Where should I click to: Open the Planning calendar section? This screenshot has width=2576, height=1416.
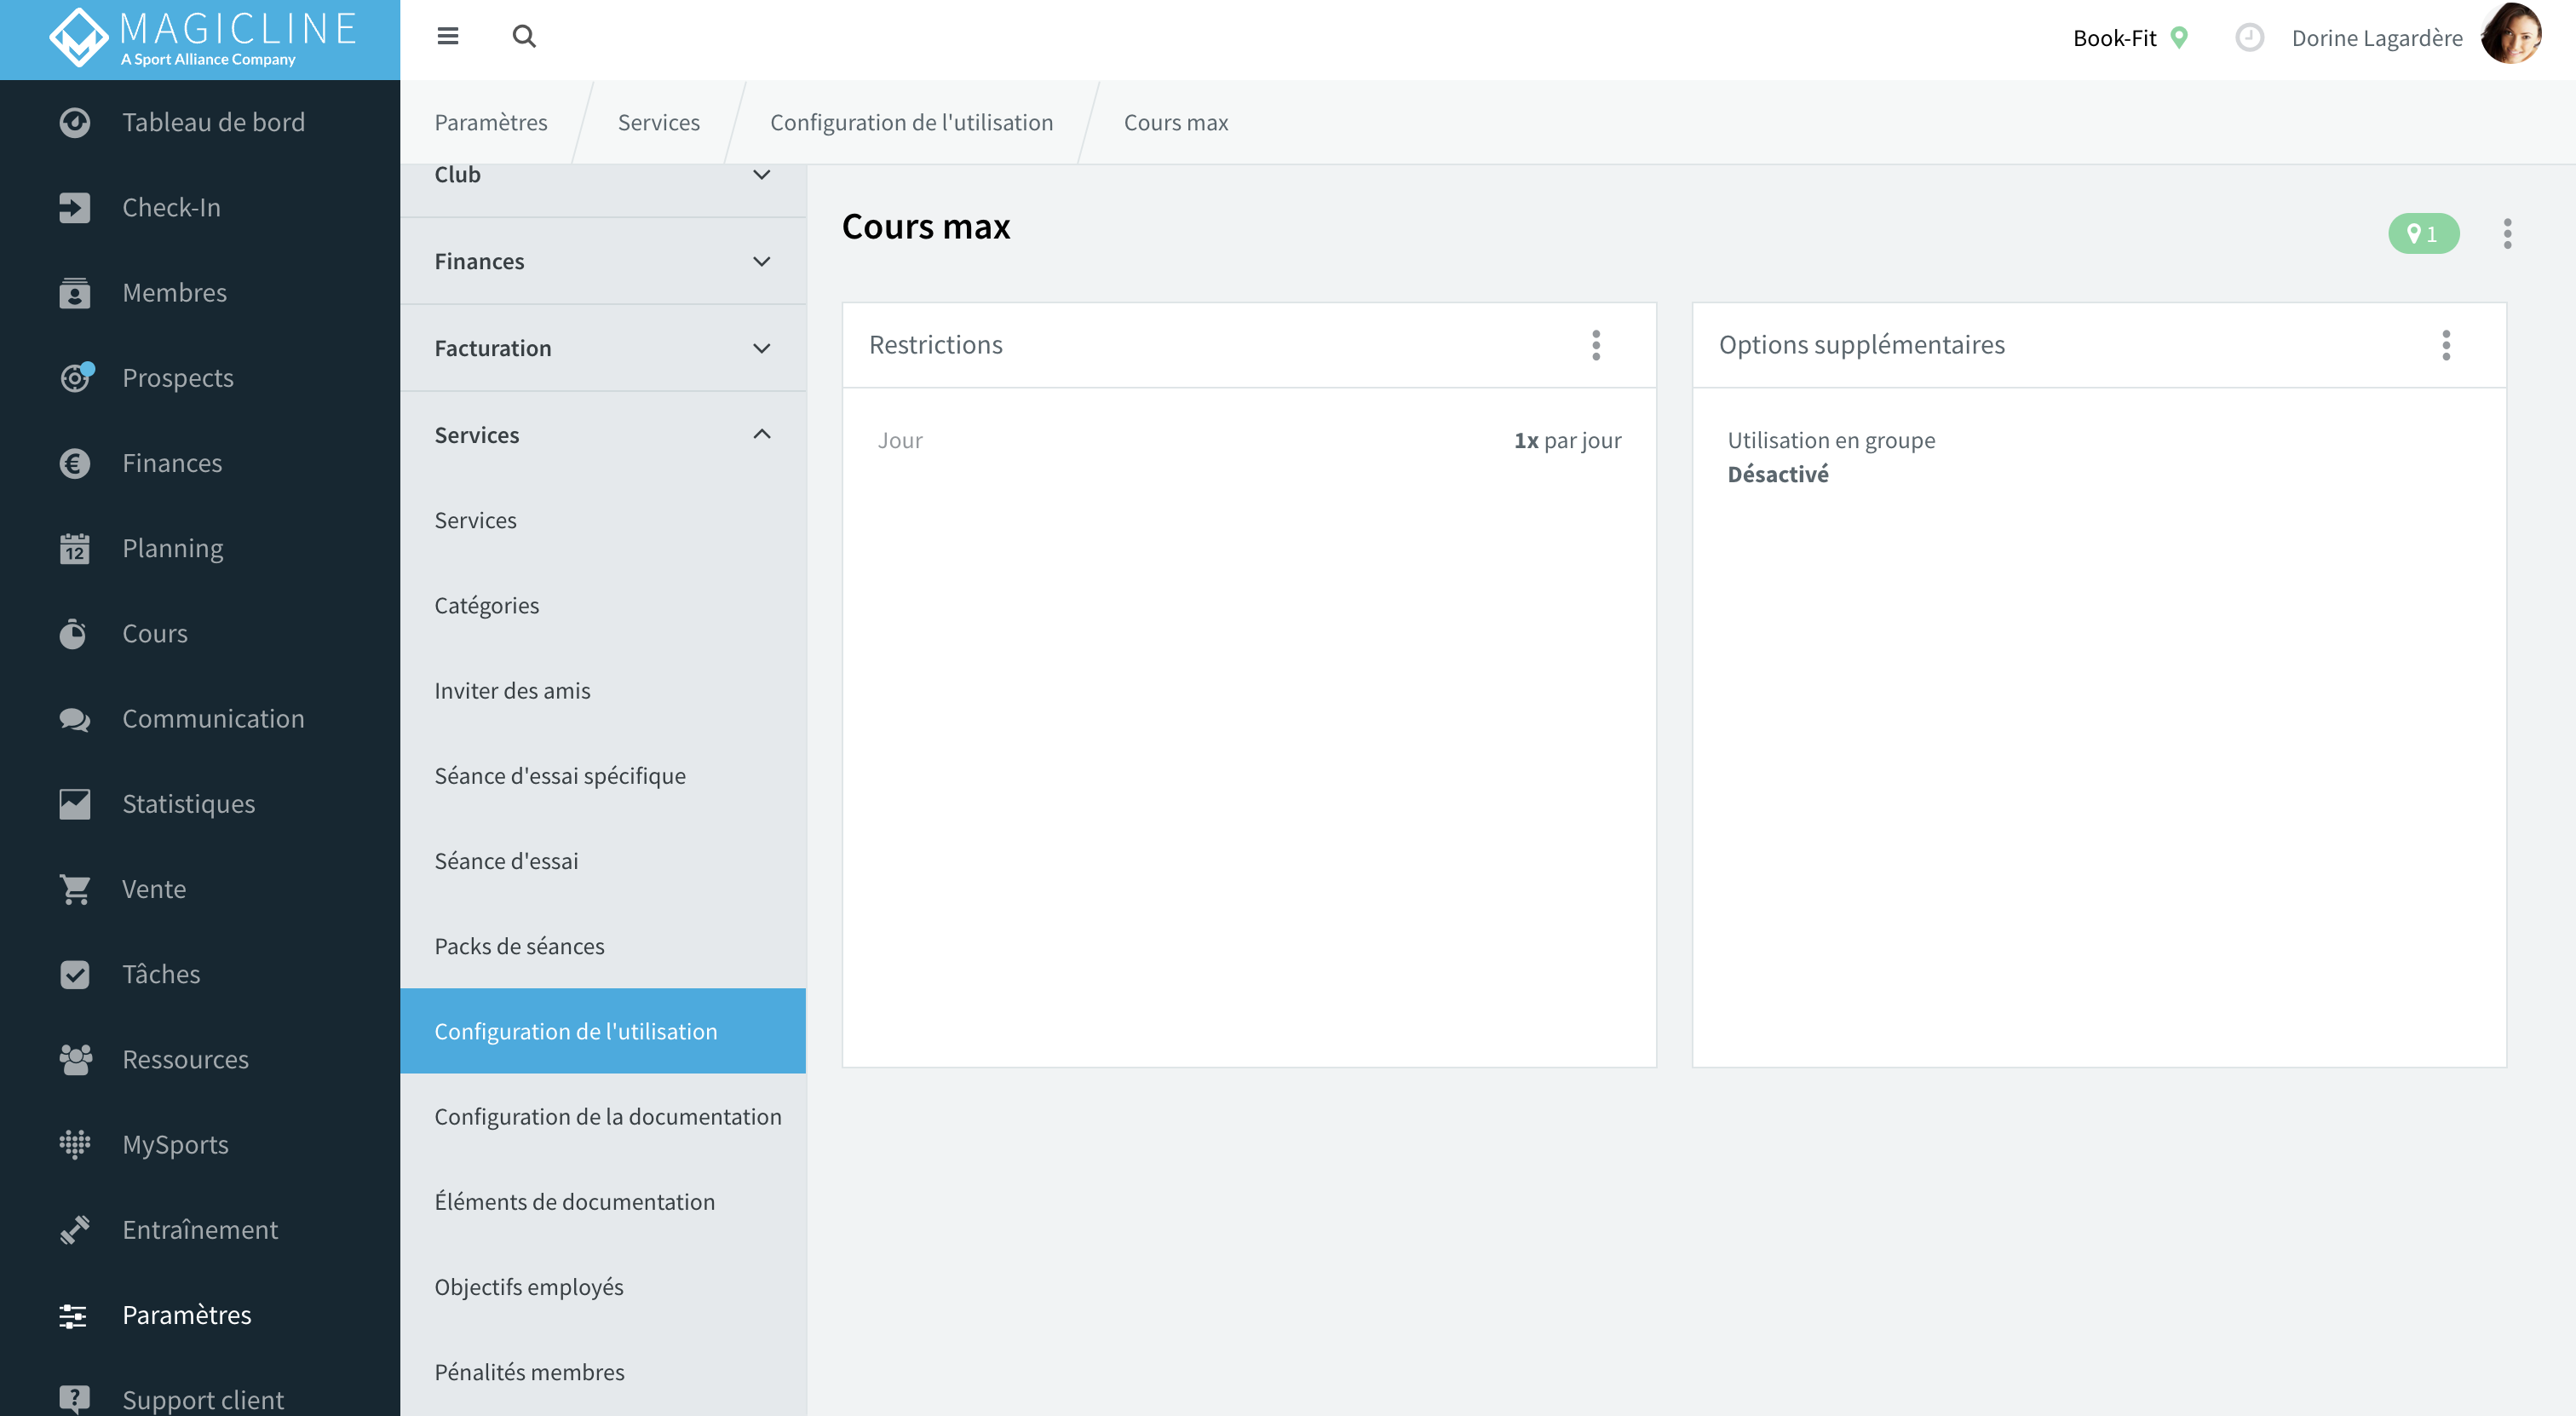click(x=200, y=548)
